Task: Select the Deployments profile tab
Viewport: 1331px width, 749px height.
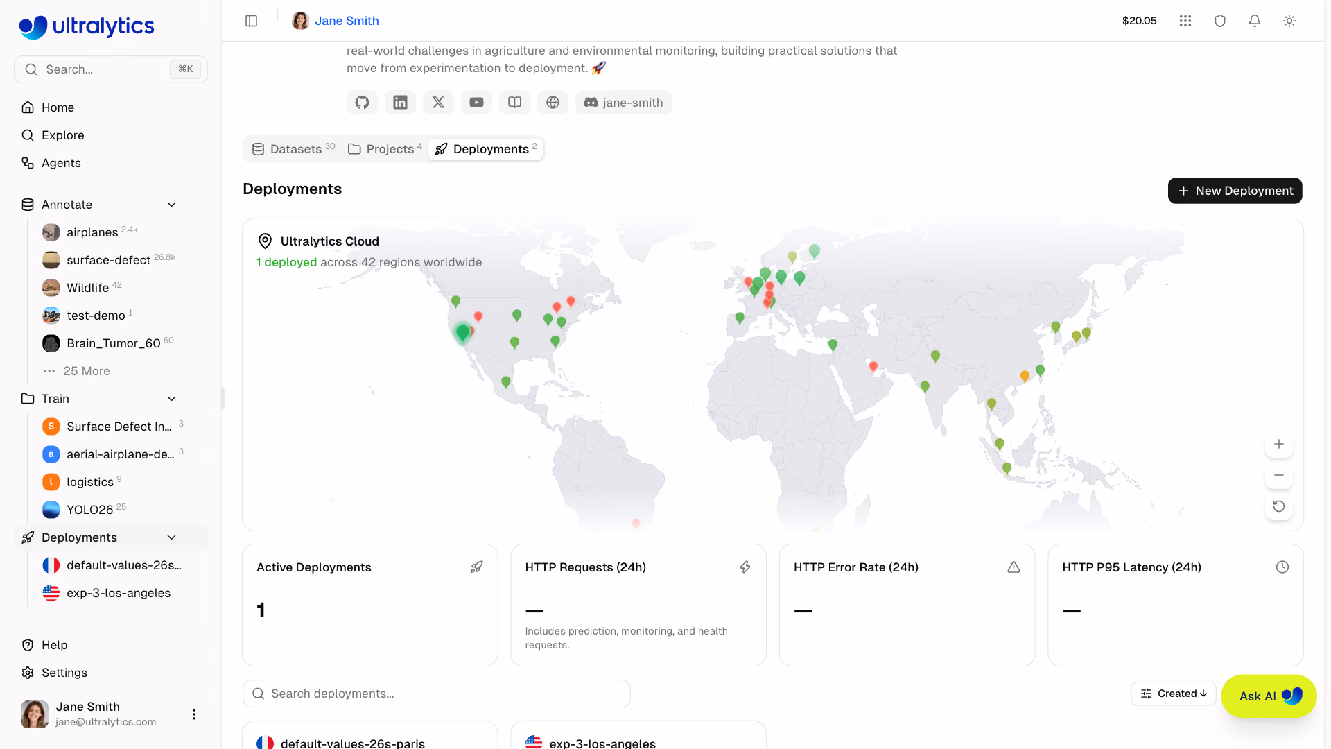Action: tap(486, 149)
